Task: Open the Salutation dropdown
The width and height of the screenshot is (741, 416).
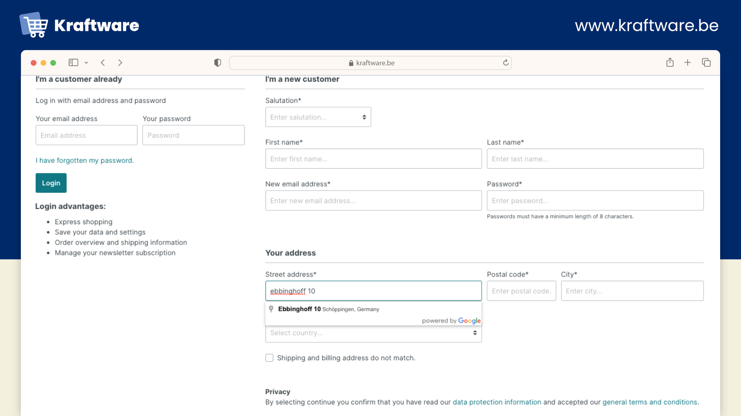Action: pos(318,117)
